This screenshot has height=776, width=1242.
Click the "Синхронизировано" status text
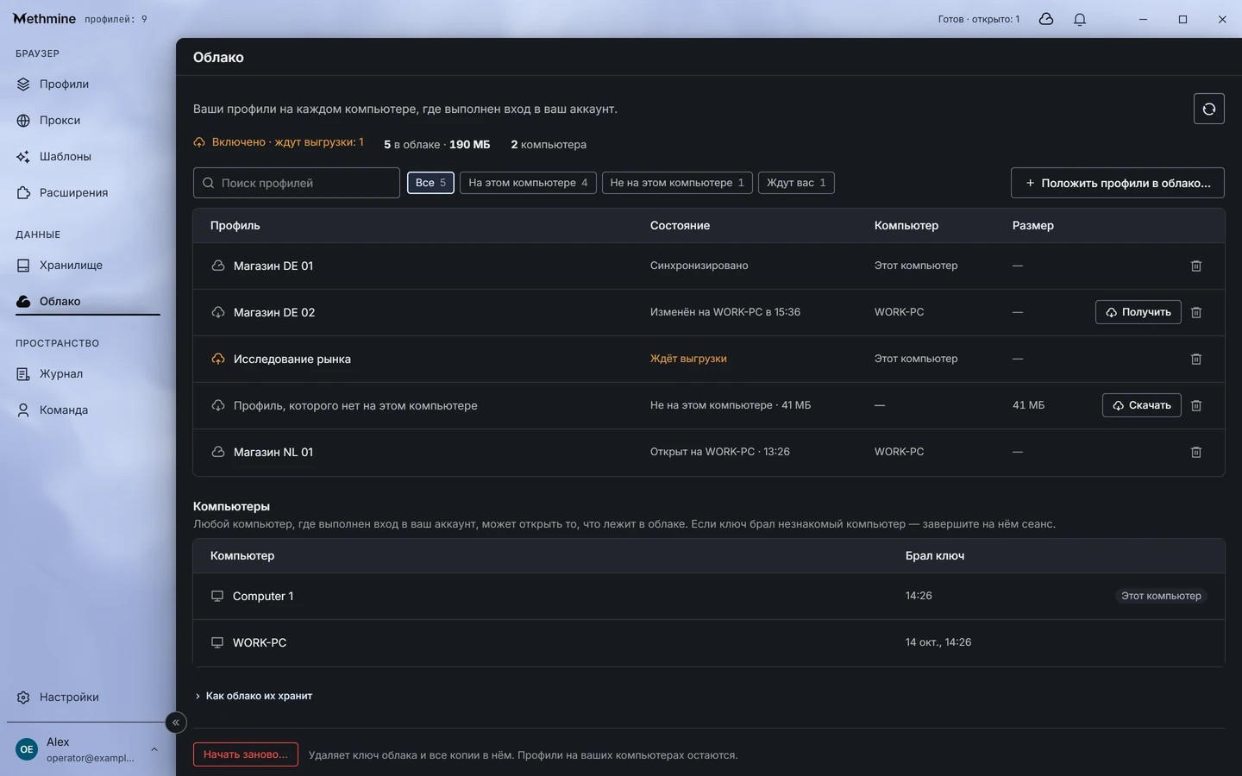[699, 266]
